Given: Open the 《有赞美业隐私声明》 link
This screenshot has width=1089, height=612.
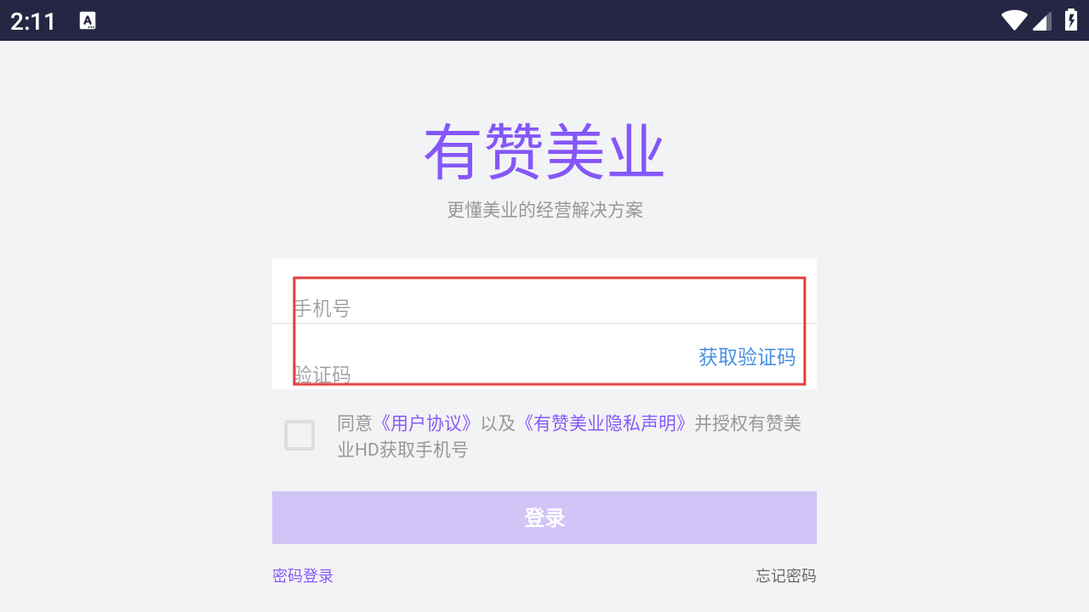Looking at the screenshot, I should click(604, 423).
